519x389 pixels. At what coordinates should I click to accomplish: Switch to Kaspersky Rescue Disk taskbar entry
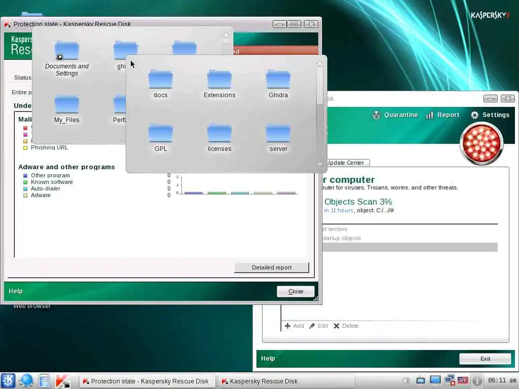point(285,381)
